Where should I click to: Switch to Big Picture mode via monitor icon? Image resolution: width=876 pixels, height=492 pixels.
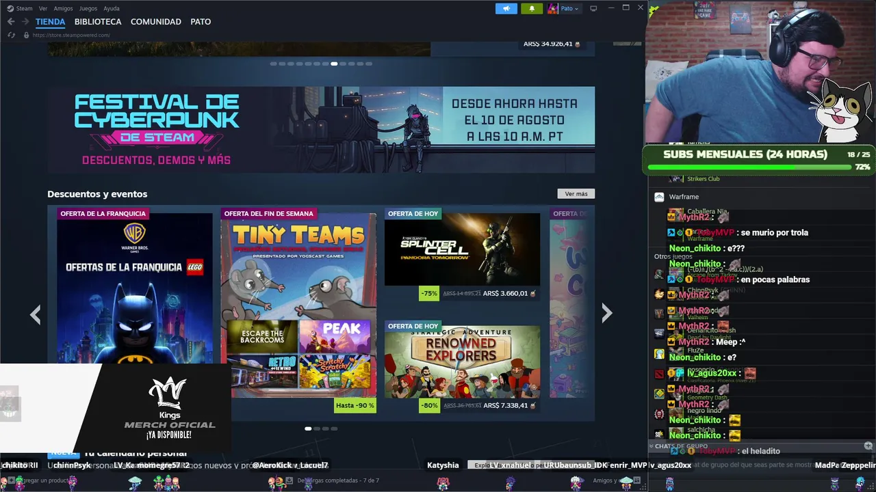pos(593,8)
